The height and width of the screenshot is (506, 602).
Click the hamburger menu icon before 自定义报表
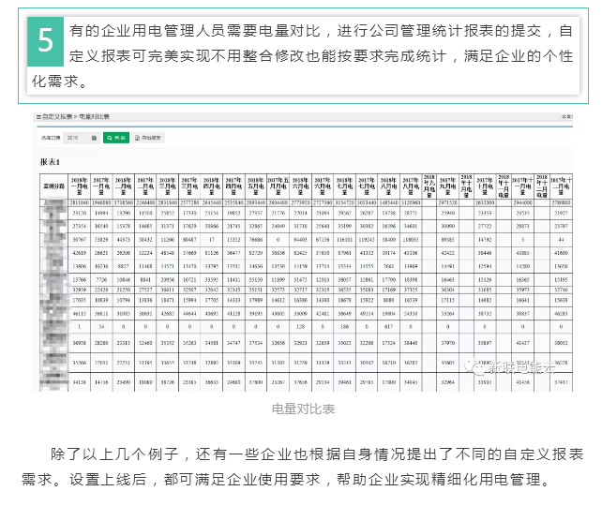point(38,116)
